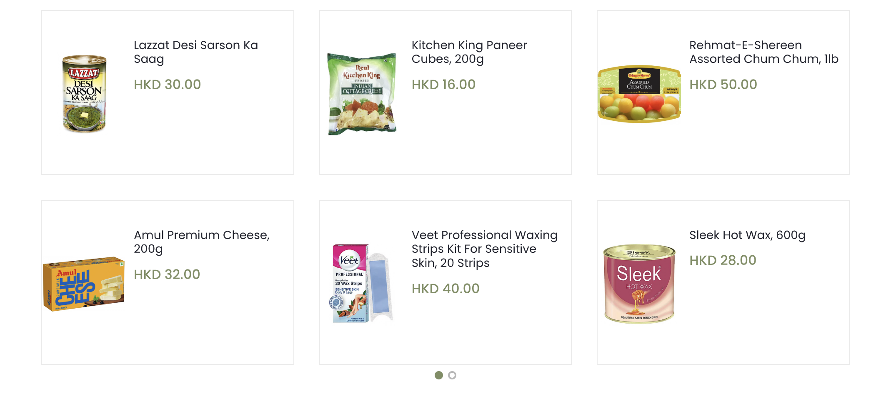Select the Amul Premium Cheese box image
The height and width of the screenshot is (399, 886).
click(x=84, y=284)
